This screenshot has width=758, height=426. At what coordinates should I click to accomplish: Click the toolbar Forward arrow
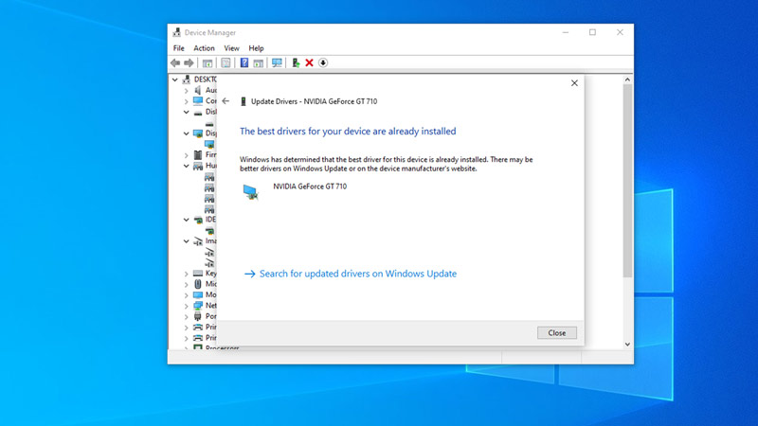coord(189,62)
